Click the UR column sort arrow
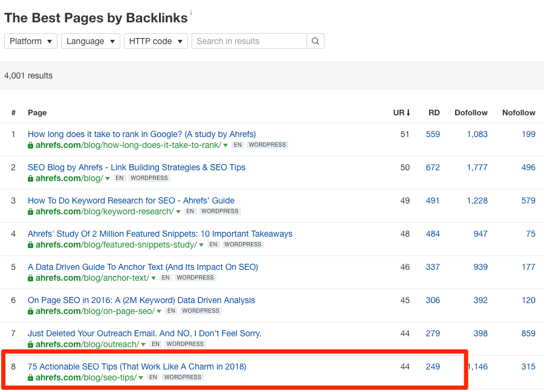 tap(407, 112)
